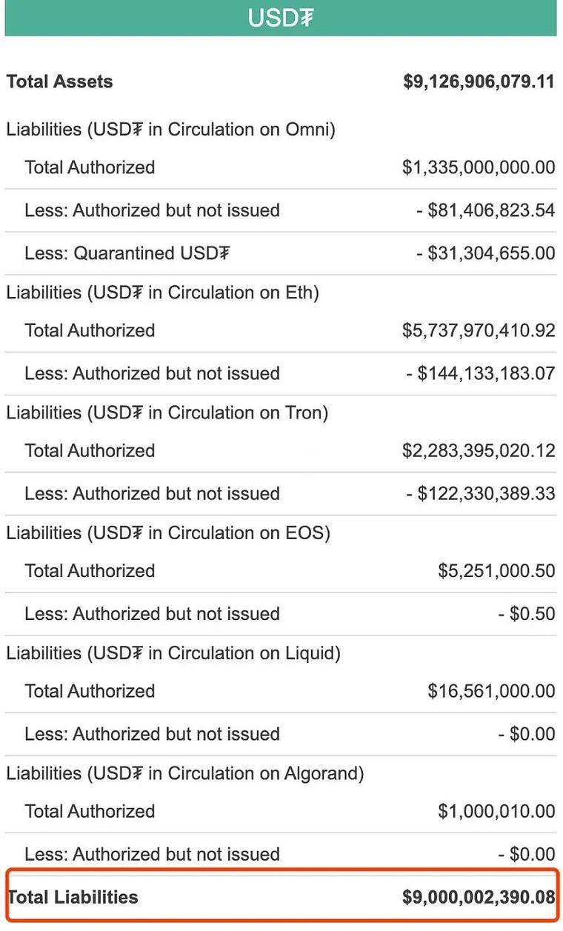563x931 pixels.
Task: Click the Algorand Total Authorized value $1,000,010.00
Action: [496, 811]
